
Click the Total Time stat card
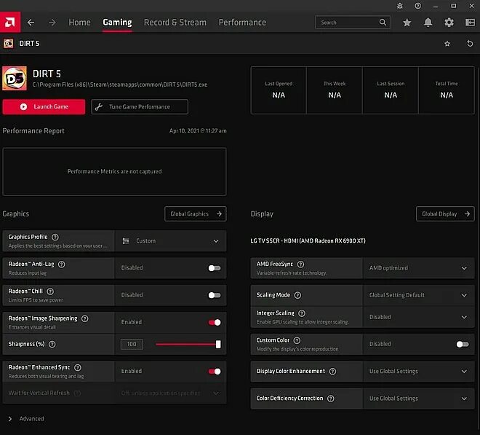pos(447,90)
